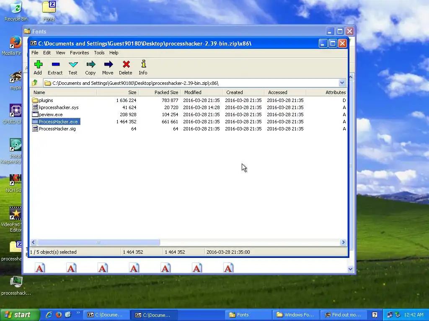This screenshot has height=321, width=429.
Task: Sort by Modified column header
Action: [x=202, y=92]
